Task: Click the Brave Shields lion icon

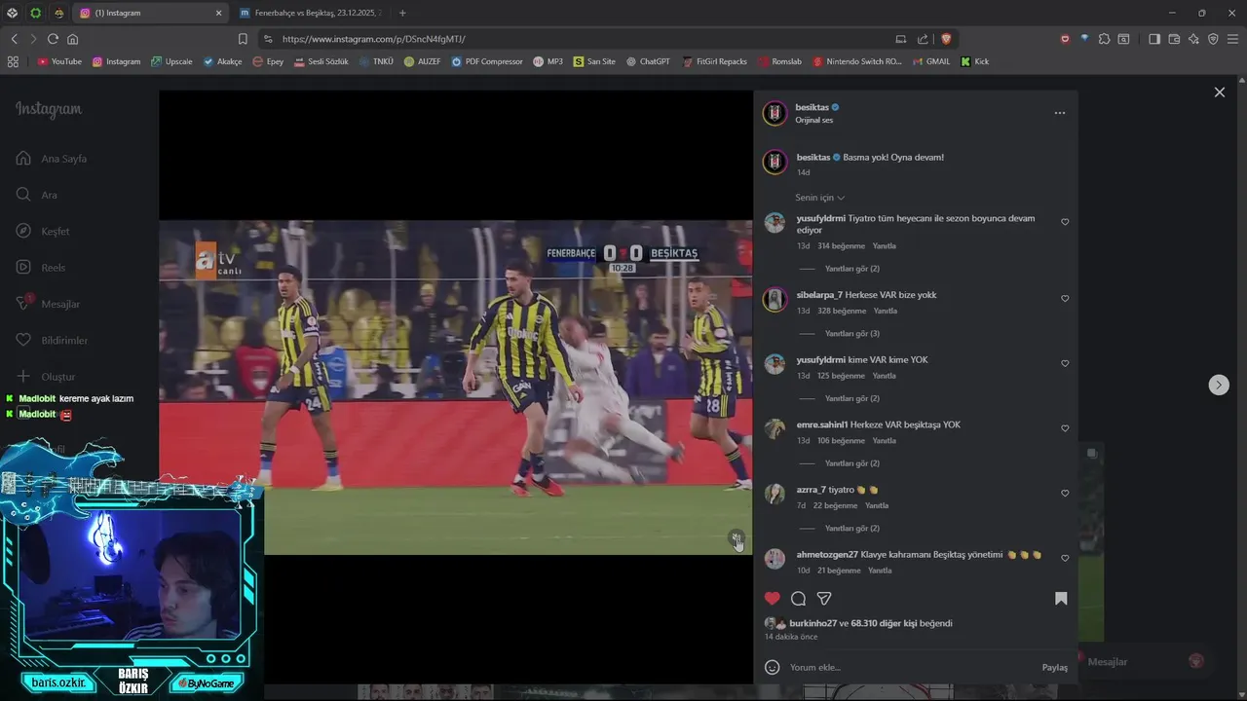Action: [946, 39]
